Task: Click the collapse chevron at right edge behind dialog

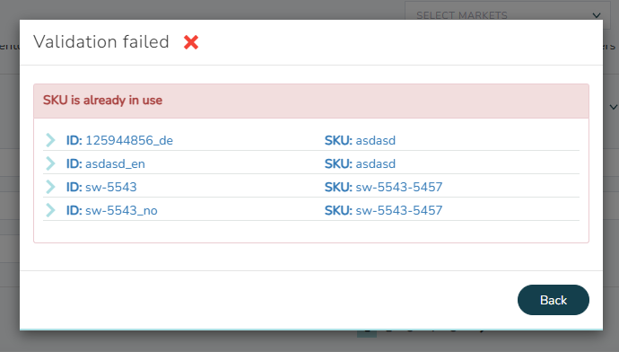Action: point(613,107)
